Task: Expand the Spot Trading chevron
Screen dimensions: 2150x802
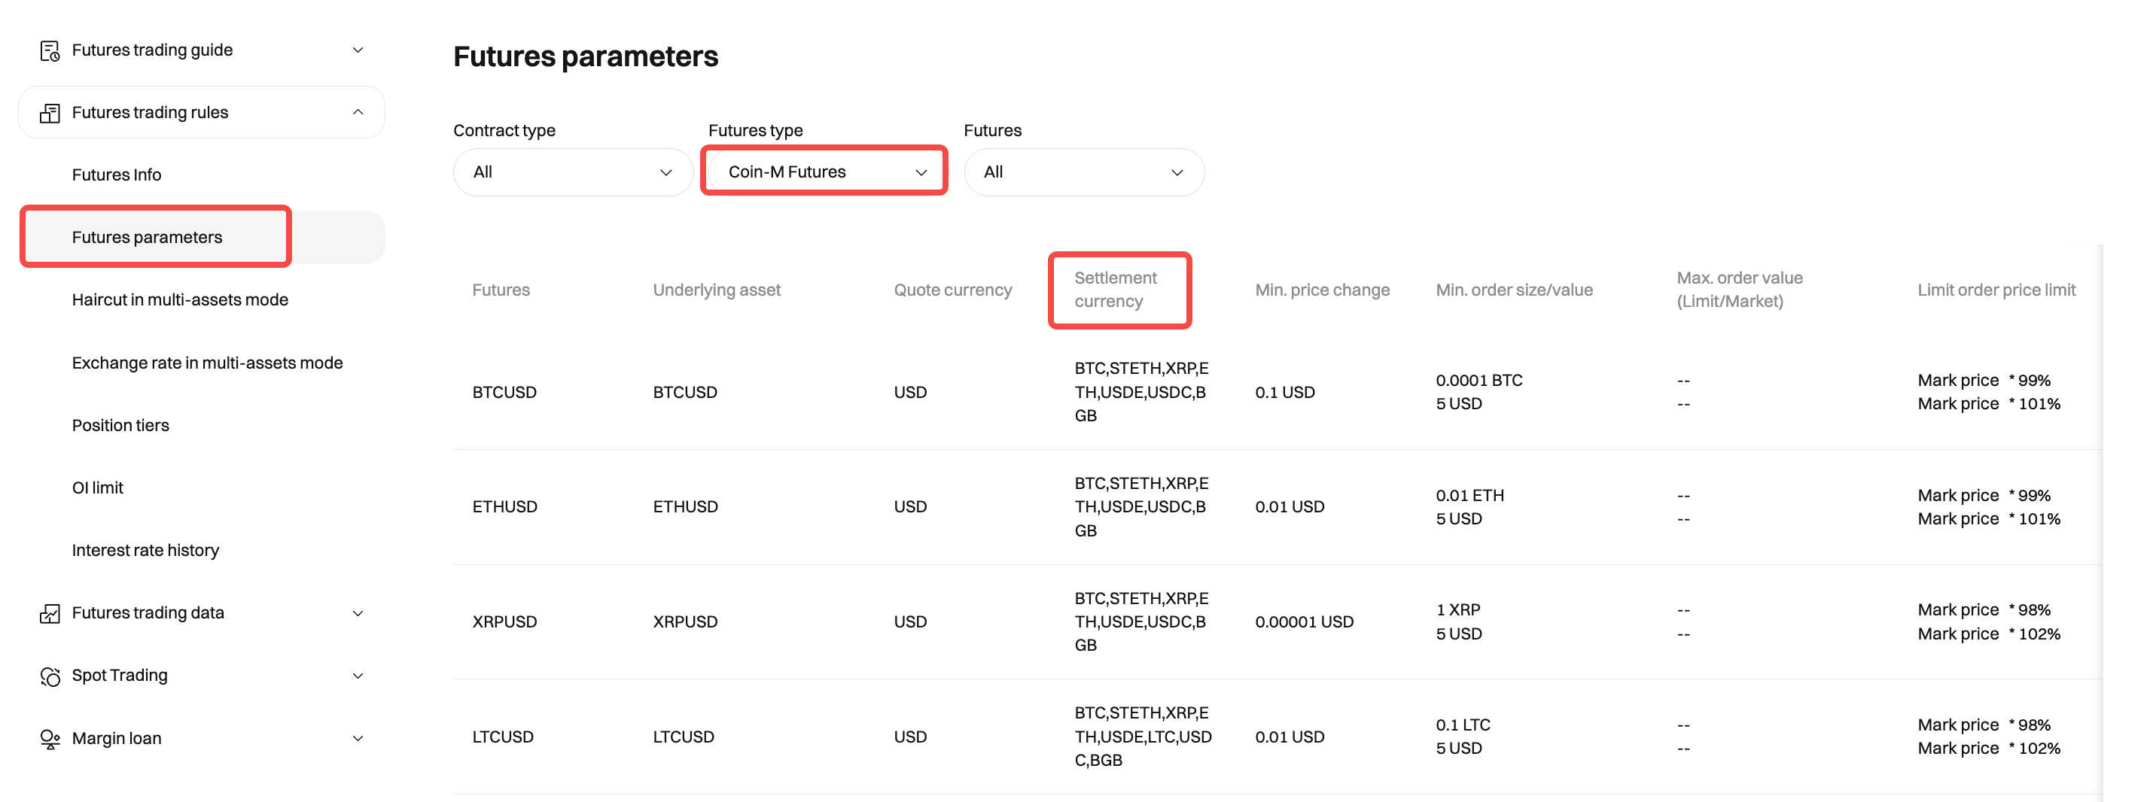Action: click(x=358, y=676)
